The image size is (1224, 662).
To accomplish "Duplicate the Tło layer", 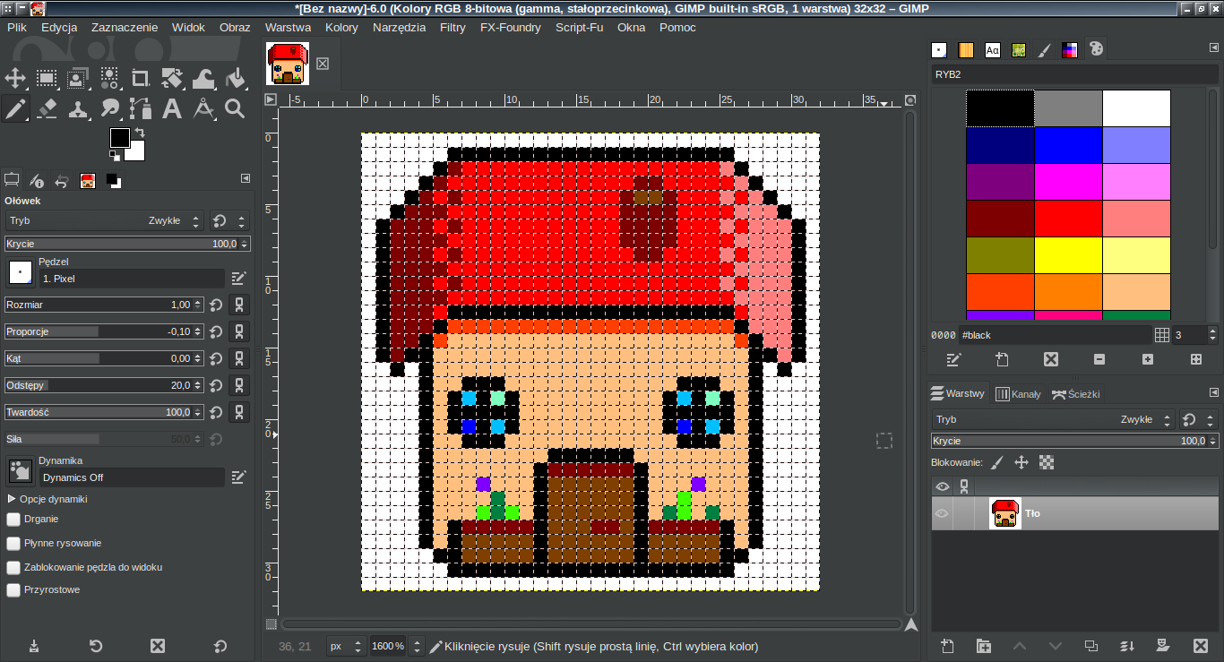I will [1090, 646].
